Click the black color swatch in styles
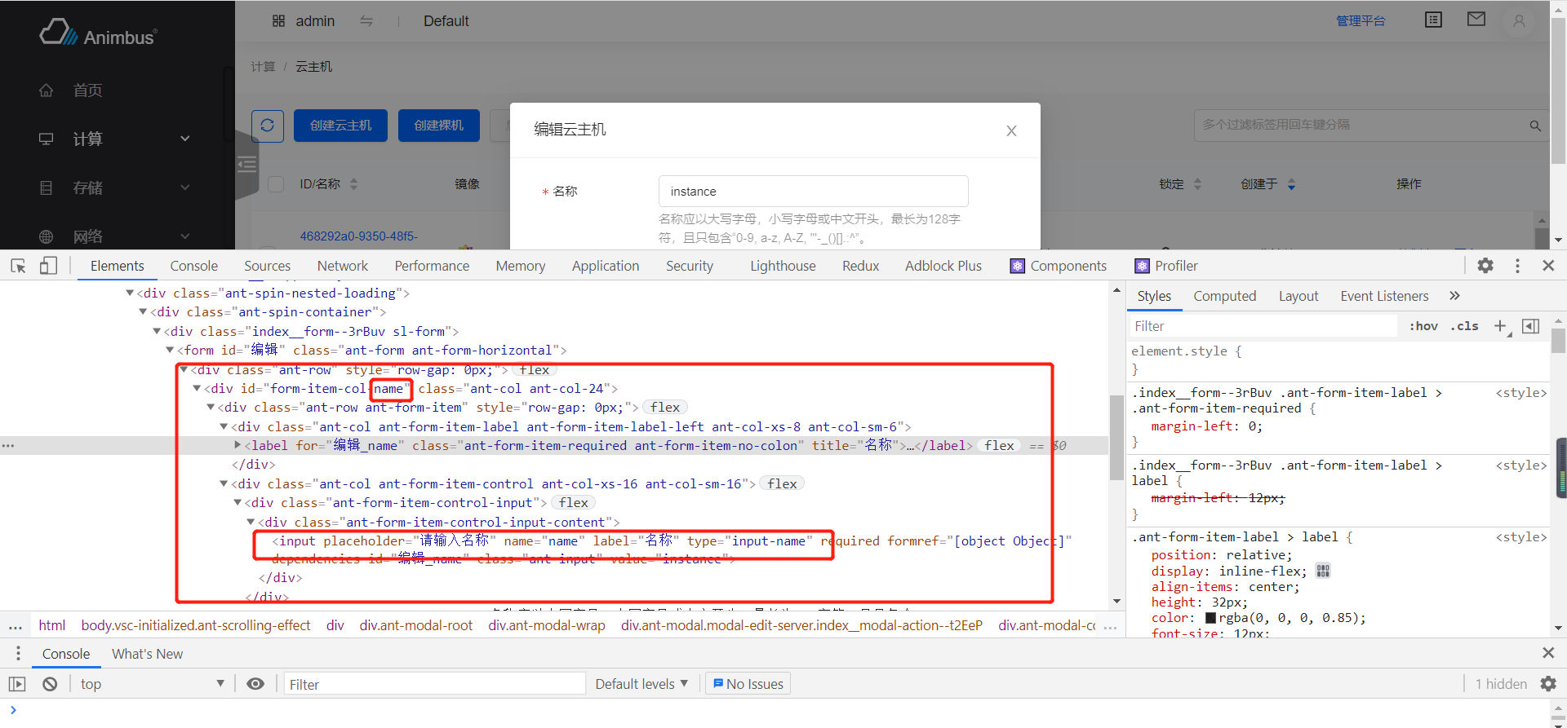This screenshot has height=728, width=1567. pyautogui.click(x=1210, y=618)
